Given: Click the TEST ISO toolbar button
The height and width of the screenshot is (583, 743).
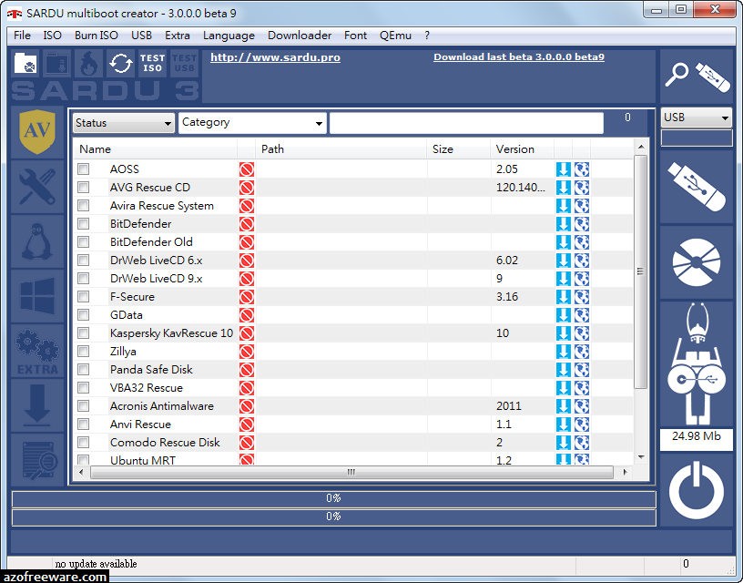Looking at the screenshot, I should [152, 63].
